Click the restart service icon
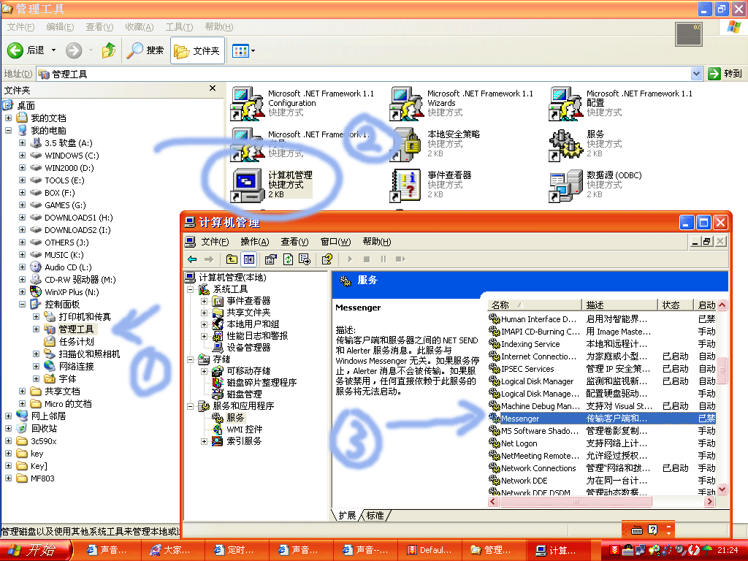This screenshot has height=561, width=748. pos(400,259)
